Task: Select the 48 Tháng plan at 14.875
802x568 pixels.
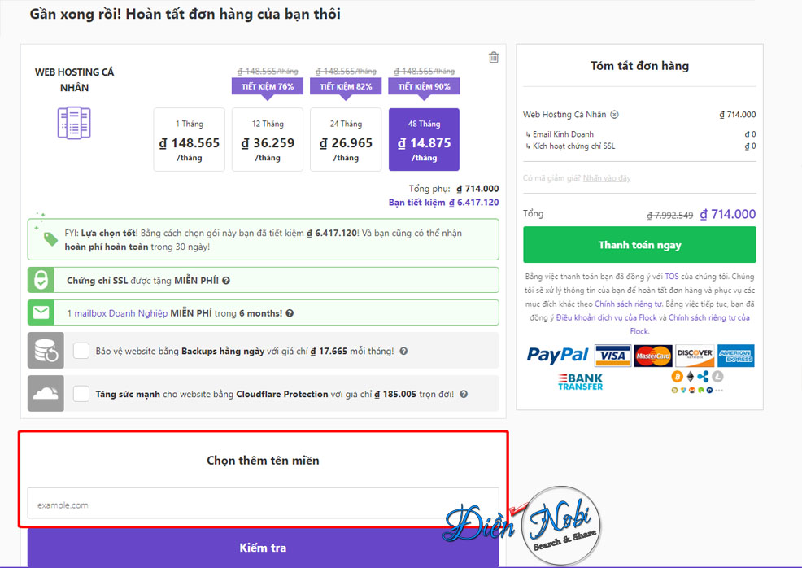Action: 424,140
